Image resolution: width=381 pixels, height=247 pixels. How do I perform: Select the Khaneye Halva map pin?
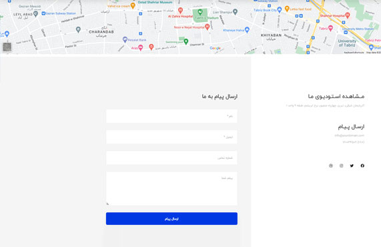(x=247, y=29)
